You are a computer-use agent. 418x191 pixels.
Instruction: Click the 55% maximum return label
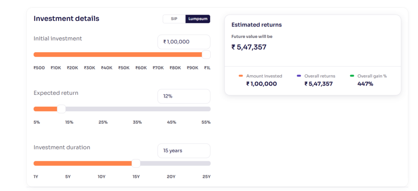[206, 122]
